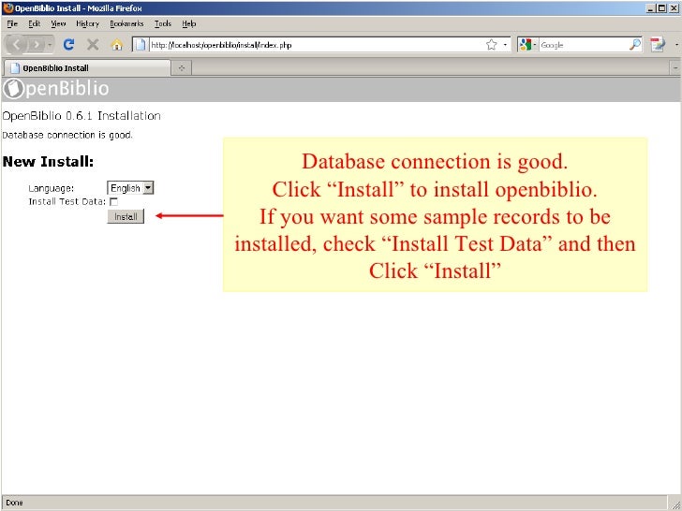Click the browser Forward arrow button

coord(37,44)
